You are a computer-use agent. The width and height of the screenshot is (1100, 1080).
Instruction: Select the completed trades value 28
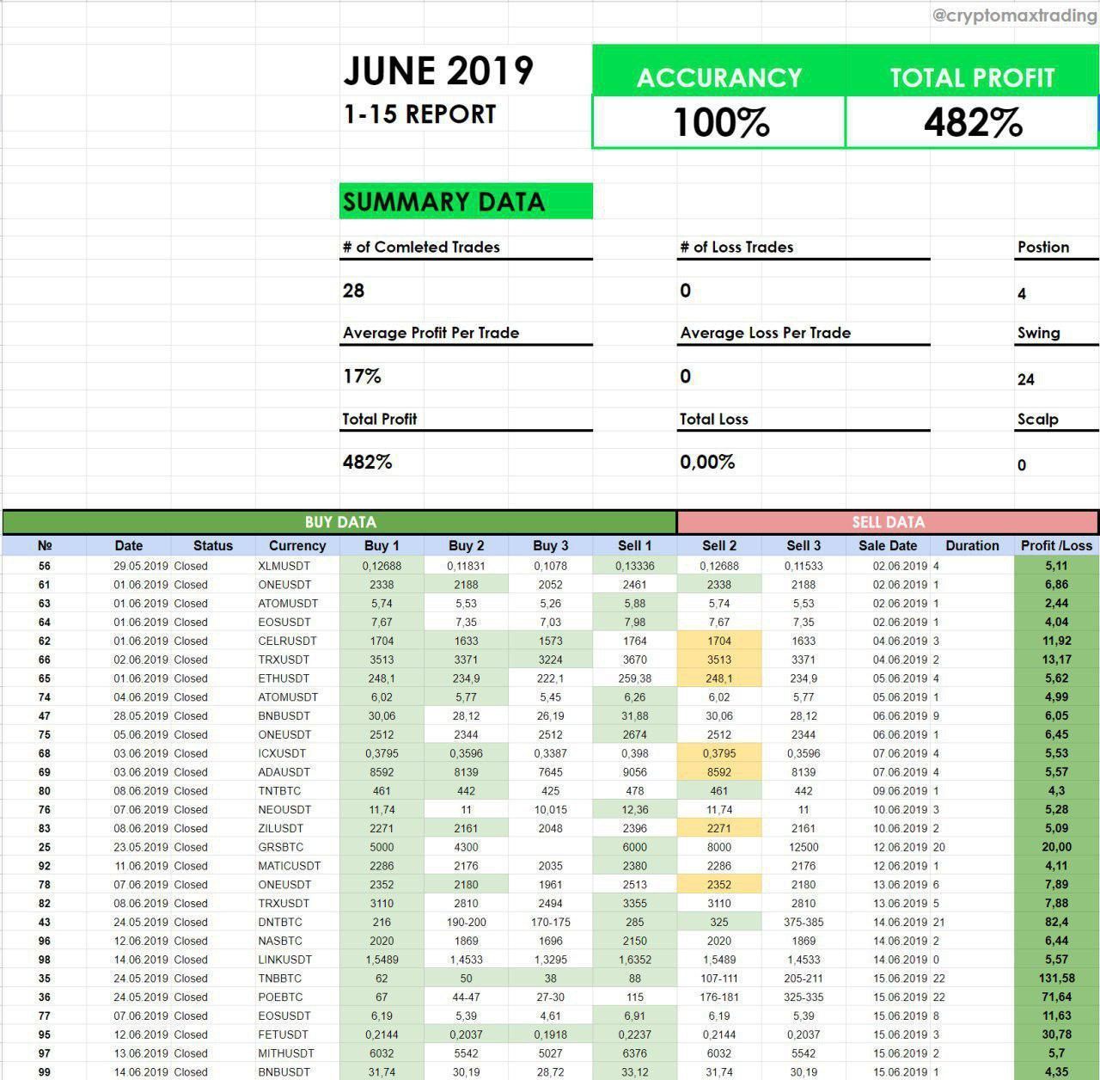[x=353, y=291]
